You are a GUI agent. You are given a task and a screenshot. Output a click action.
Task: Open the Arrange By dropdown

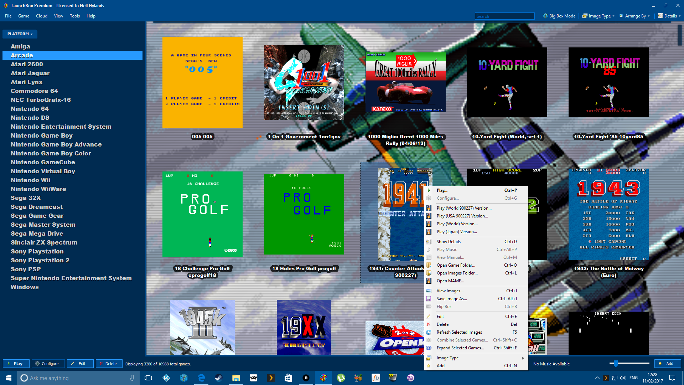coord(634,16)
